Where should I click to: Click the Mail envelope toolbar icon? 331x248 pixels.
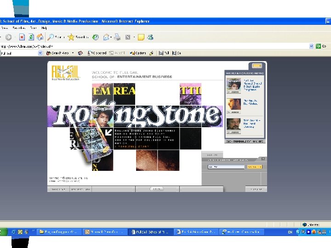pos(106,37)
